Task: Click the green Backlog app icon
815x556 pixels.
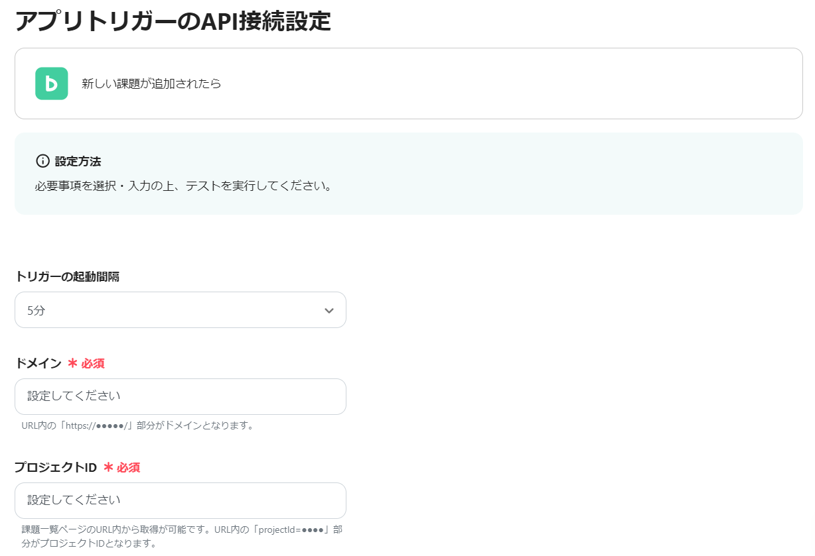Action: [52, 83]
